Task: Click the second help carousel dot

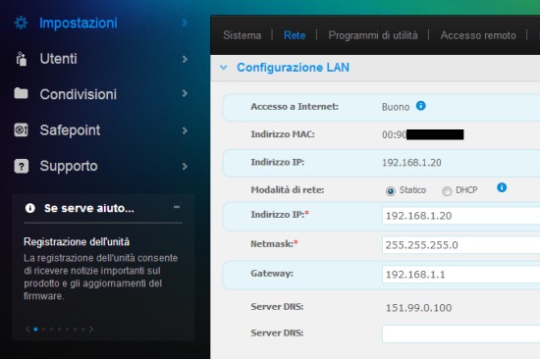Action: tap(44, 329)
